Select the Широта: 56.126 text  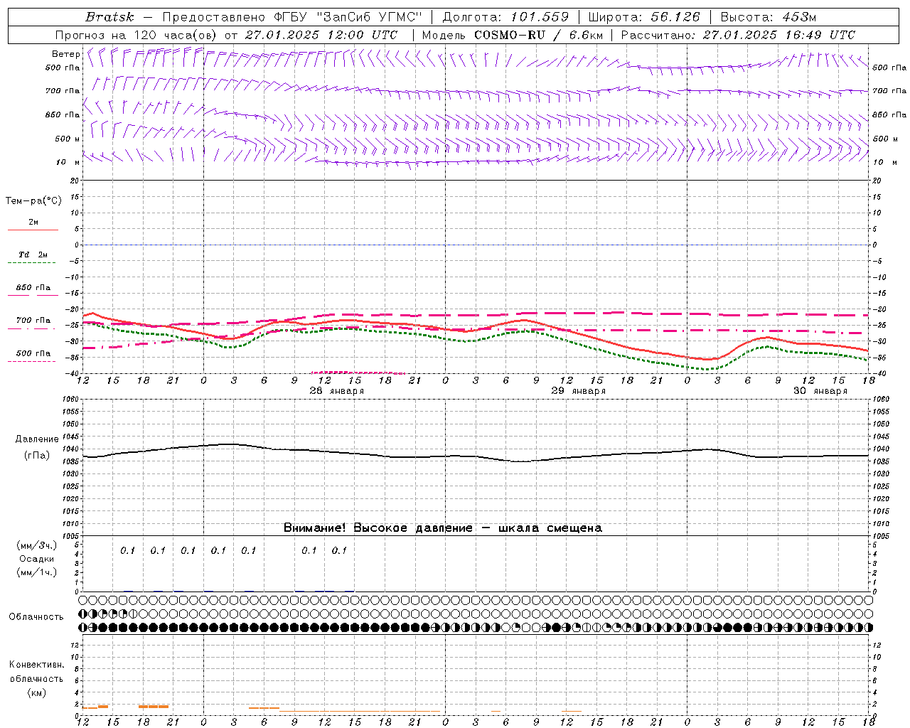(x=644, y=17)
